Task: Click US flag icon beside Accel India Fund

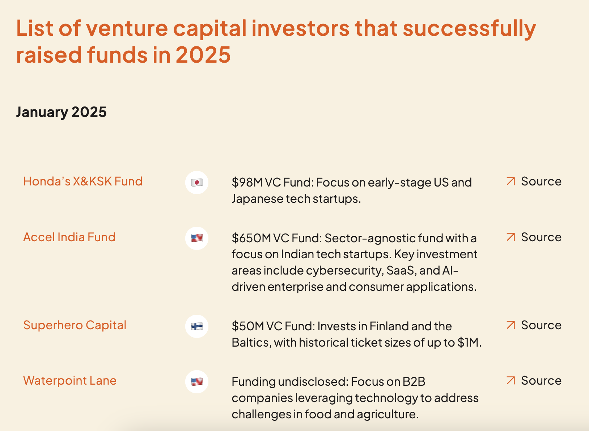Action: click(197, 238)
